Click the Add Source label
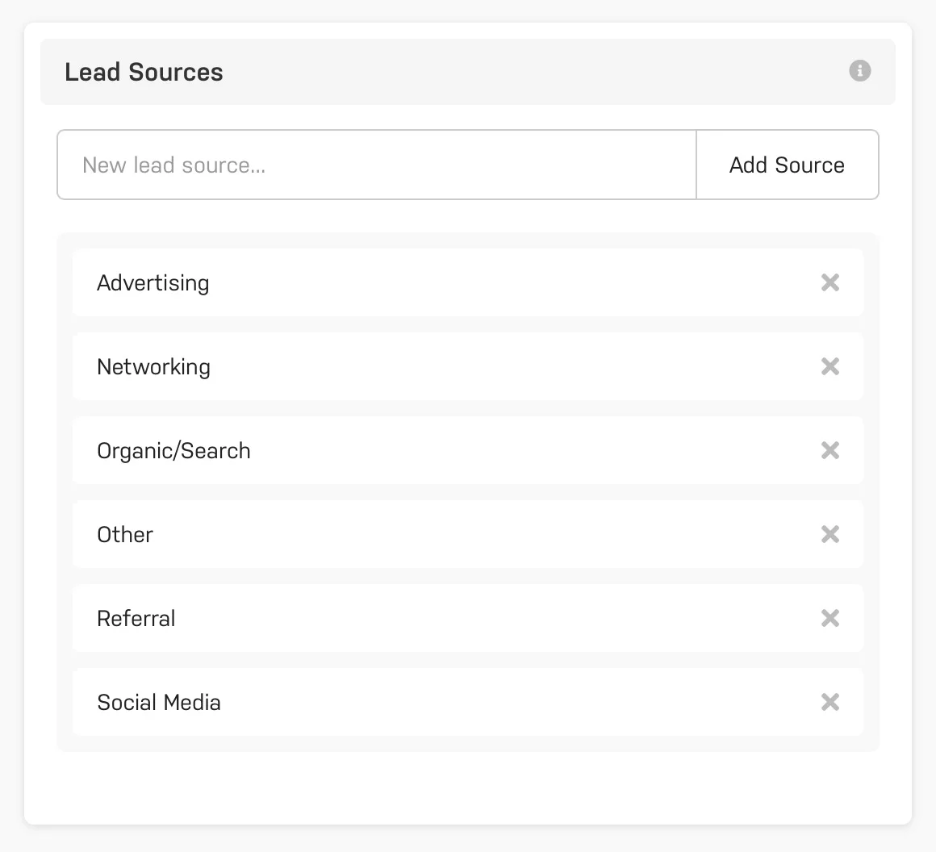Viewport: 936px width, 852px height. pyautogui.click(x=787, y=165)
